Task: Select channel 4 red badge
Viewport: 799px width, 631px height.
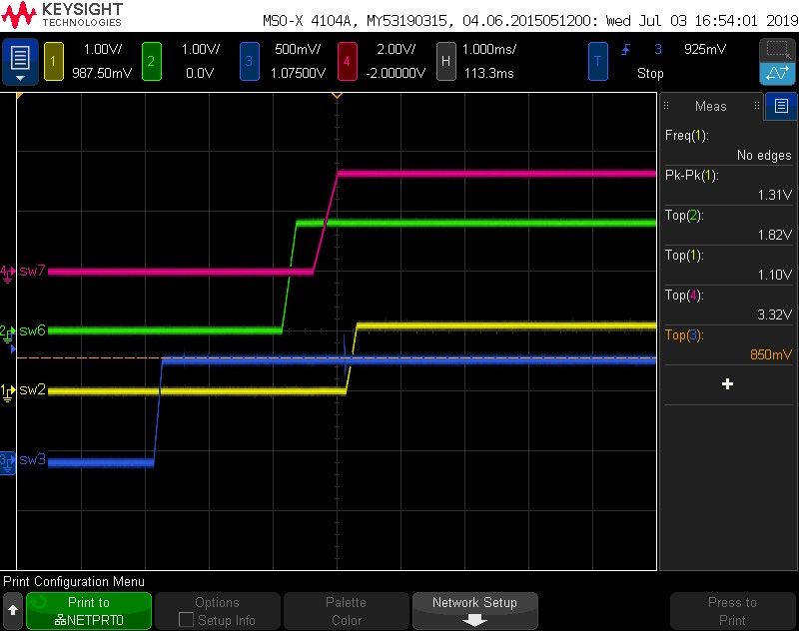Action: coord(347,62)
